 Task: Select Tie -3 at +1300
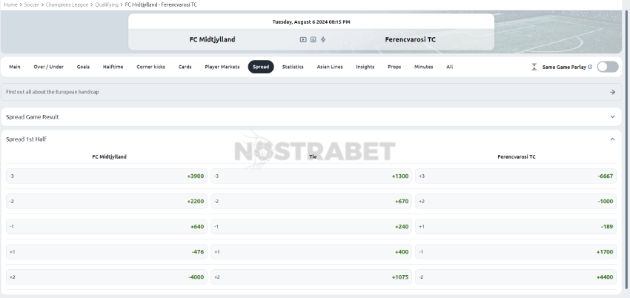click(311, 176)
